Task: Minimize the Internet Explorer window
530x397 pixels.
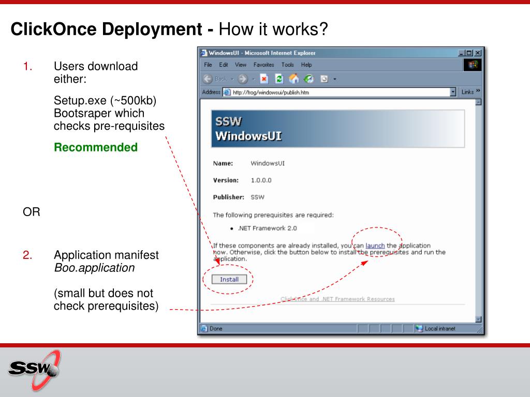Action: click(461, 53)
